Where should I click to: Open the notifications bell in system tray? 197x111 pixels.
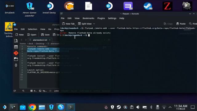[106, 107]
